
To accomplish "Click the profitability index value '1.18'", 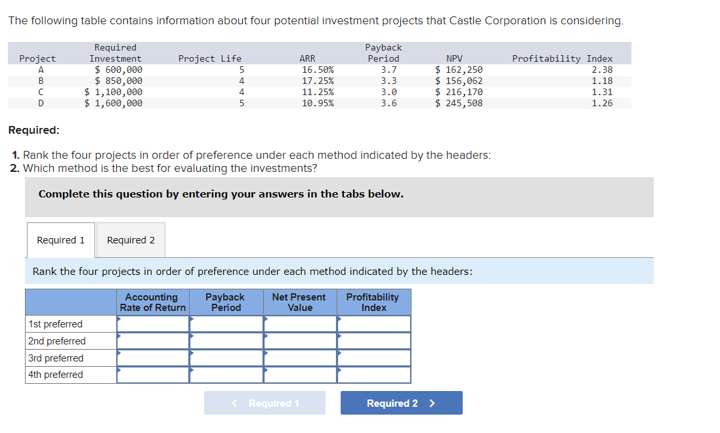I will tap(602, 81).
